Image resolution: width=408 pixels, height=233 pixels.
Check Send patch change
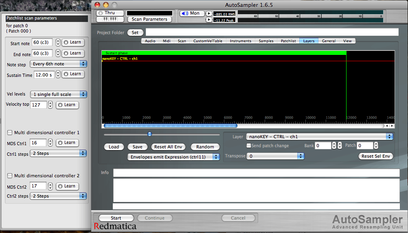coord(249,146)
